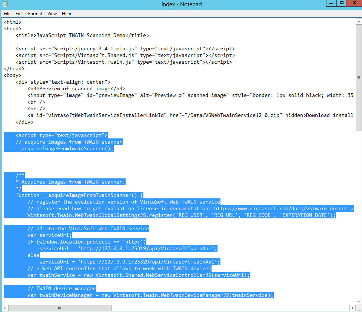The width and height of the screenshot is (362, 312).
Task: Click the vertical scrollbar up arrow
Action: point(359,22)
